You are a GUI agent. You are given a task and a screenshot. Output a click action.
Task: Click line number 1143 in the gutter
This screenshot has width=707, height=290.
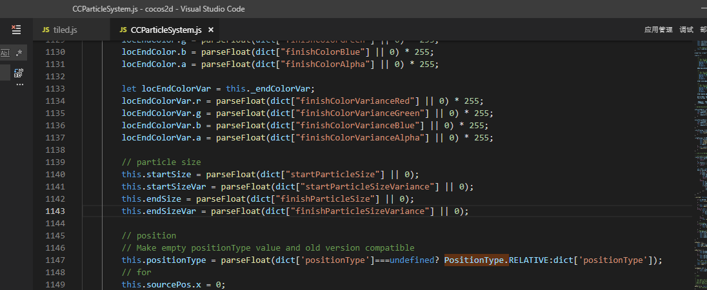55,211
